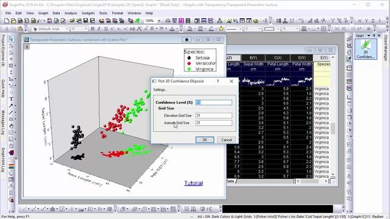This screenshot has width=390, height=219.
Task: Select the Zoom In tool
Action: pyautogui.click(x=11, y=46)
